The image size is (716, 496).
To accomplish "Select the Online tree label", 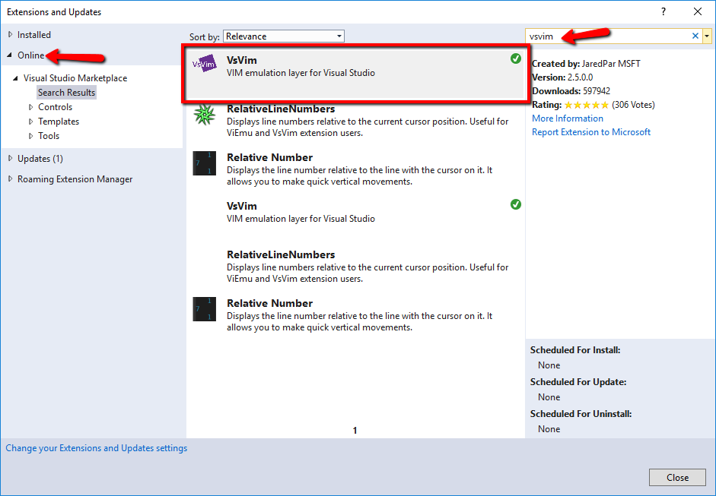I will [31, 55].
